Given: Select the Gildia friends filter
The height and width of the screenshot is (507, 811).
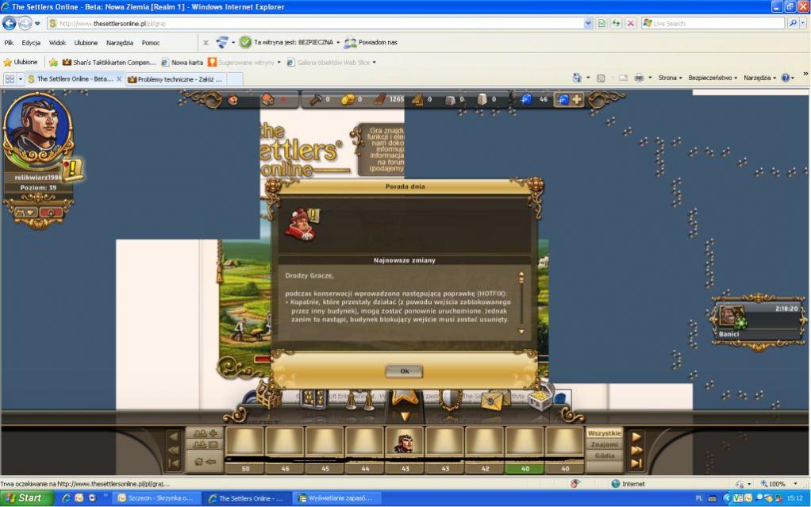Looking at the screenshot, I should coord(604,455).
